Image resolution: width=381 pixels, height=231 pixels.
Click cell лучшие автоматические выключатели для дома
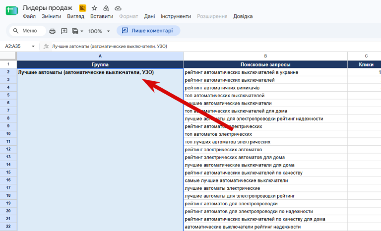pos(265,165)
